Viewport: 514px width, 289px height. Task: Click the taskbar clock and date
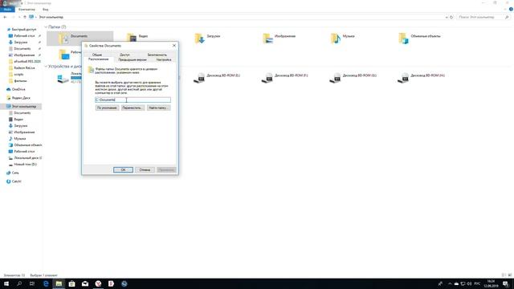tap(491, 283)
